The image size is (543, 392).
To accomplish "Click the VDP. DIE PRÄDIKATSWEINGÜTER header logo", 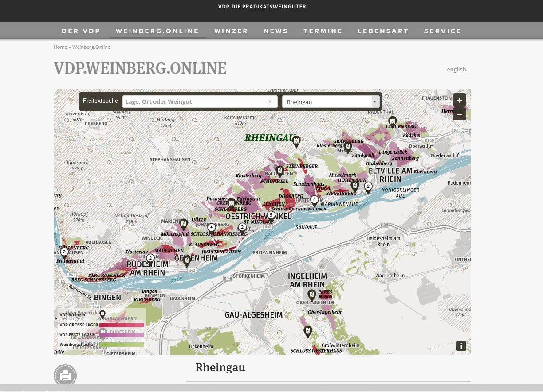I will [262, 7].
